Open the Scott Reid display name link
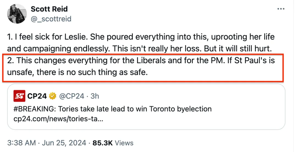297x152 pixels. pyautogui.click(x=49, y=9)
